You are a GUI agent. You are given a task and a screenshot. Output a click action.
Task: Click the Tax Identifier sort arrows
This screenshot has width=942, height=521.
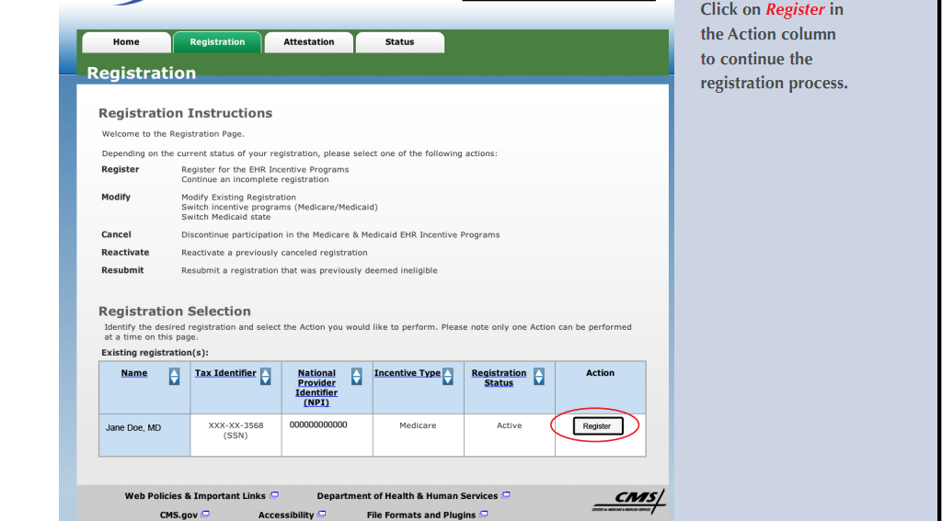(266, 376)
